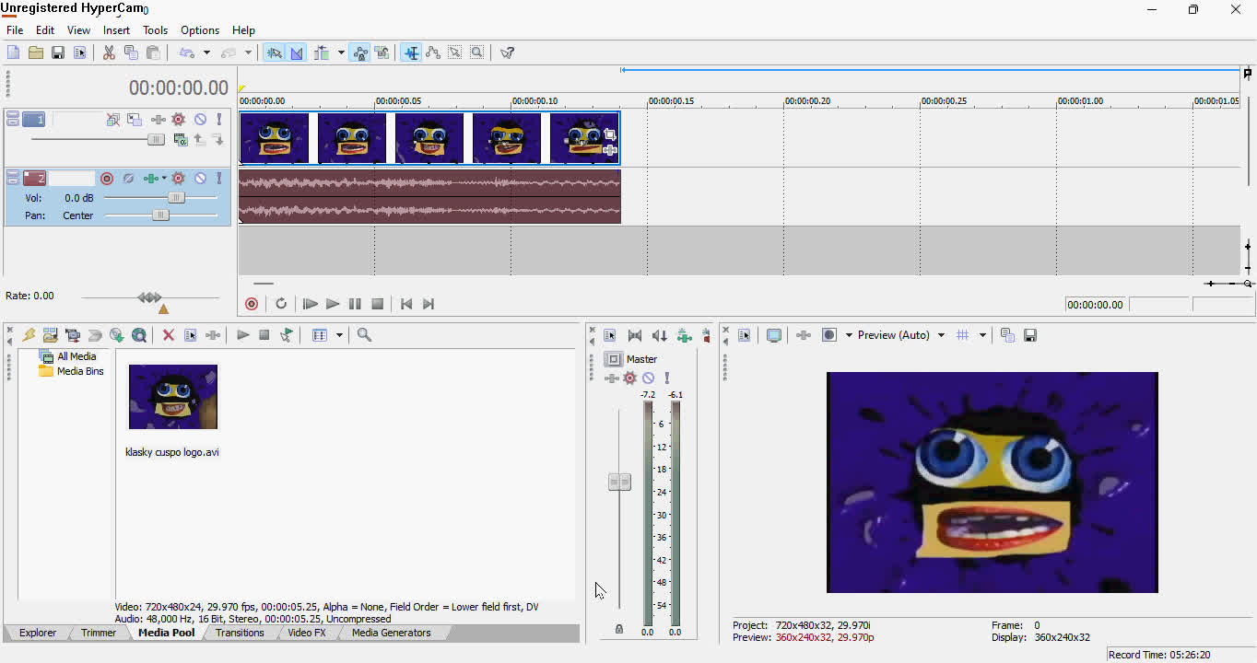
Task: Select the Zoom Edit tool icon
Action: click(477, 52)
